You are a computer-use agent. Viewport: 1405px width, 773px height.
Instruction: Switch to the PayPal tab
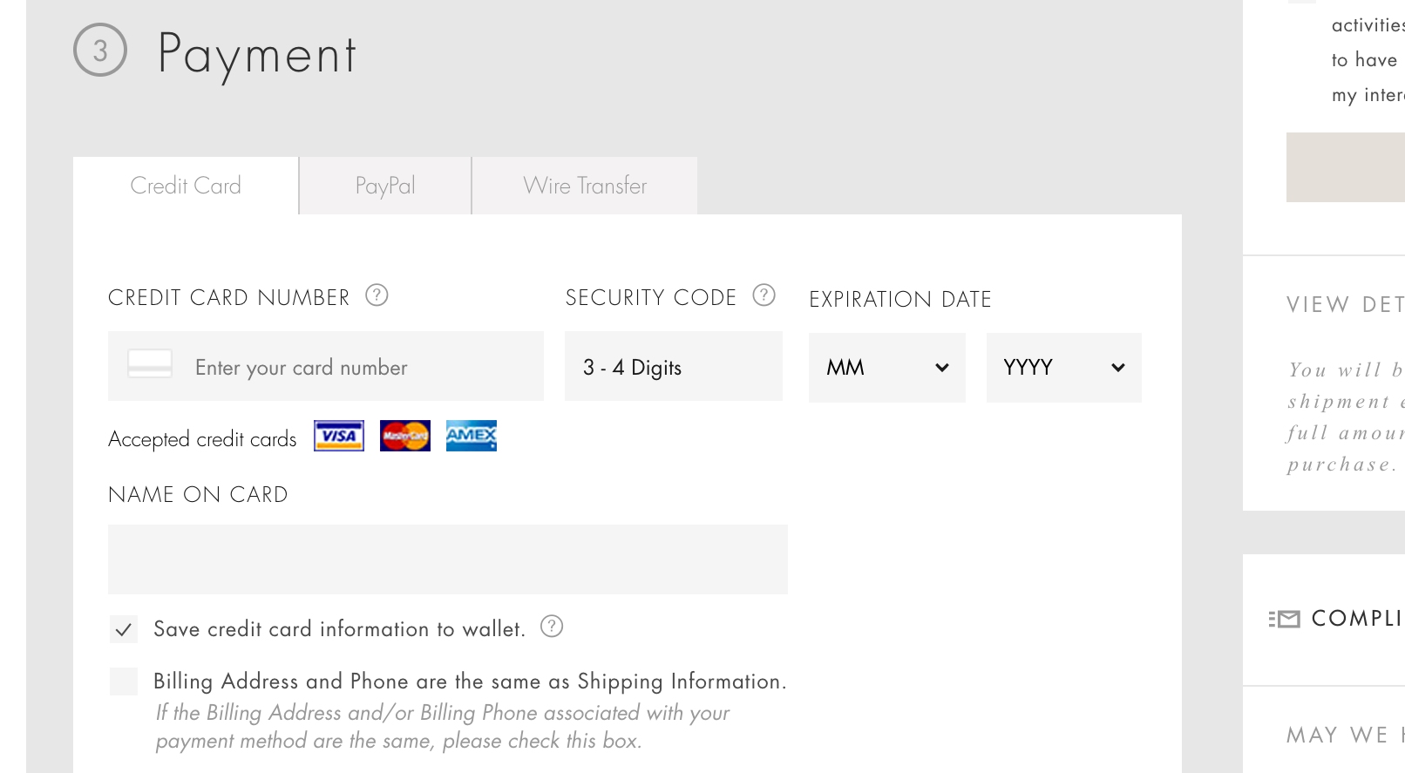384,185
